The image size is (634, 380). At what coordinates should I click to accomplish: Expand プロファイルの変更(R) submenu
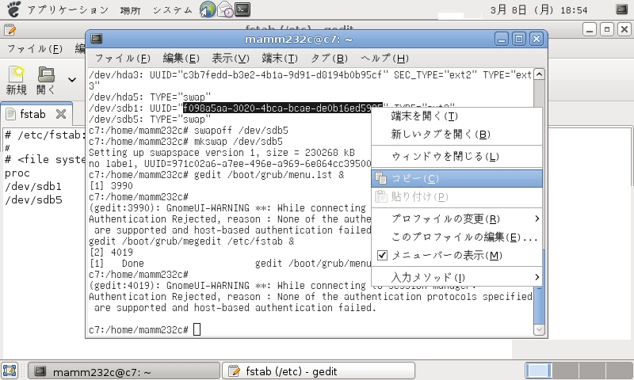click(457, 218)
